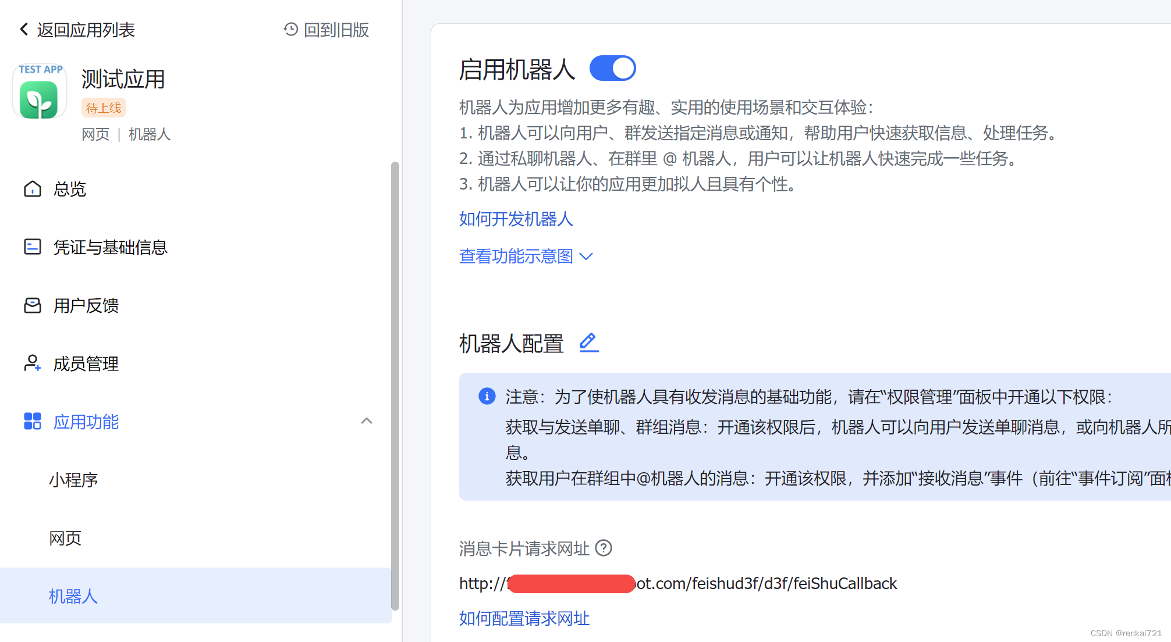Select 小程序 in the sidebar
1171x642 pixels.
coord(73,480)
